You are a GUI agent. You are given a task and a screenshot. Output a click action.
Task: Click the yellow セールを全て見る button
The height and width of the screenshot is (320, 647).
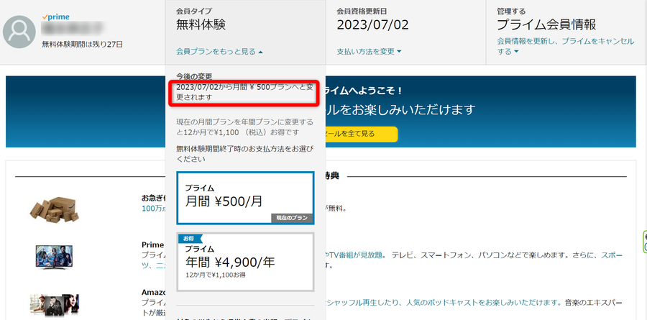click(x=362, y=134)
